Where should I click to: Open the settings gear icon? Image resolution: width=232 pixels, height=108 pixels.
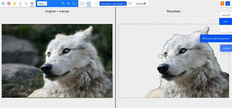tap(130, 3)
